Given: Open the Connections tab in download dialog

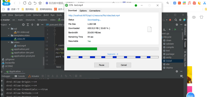Looking at the screenshot, I should coord(95,11).
